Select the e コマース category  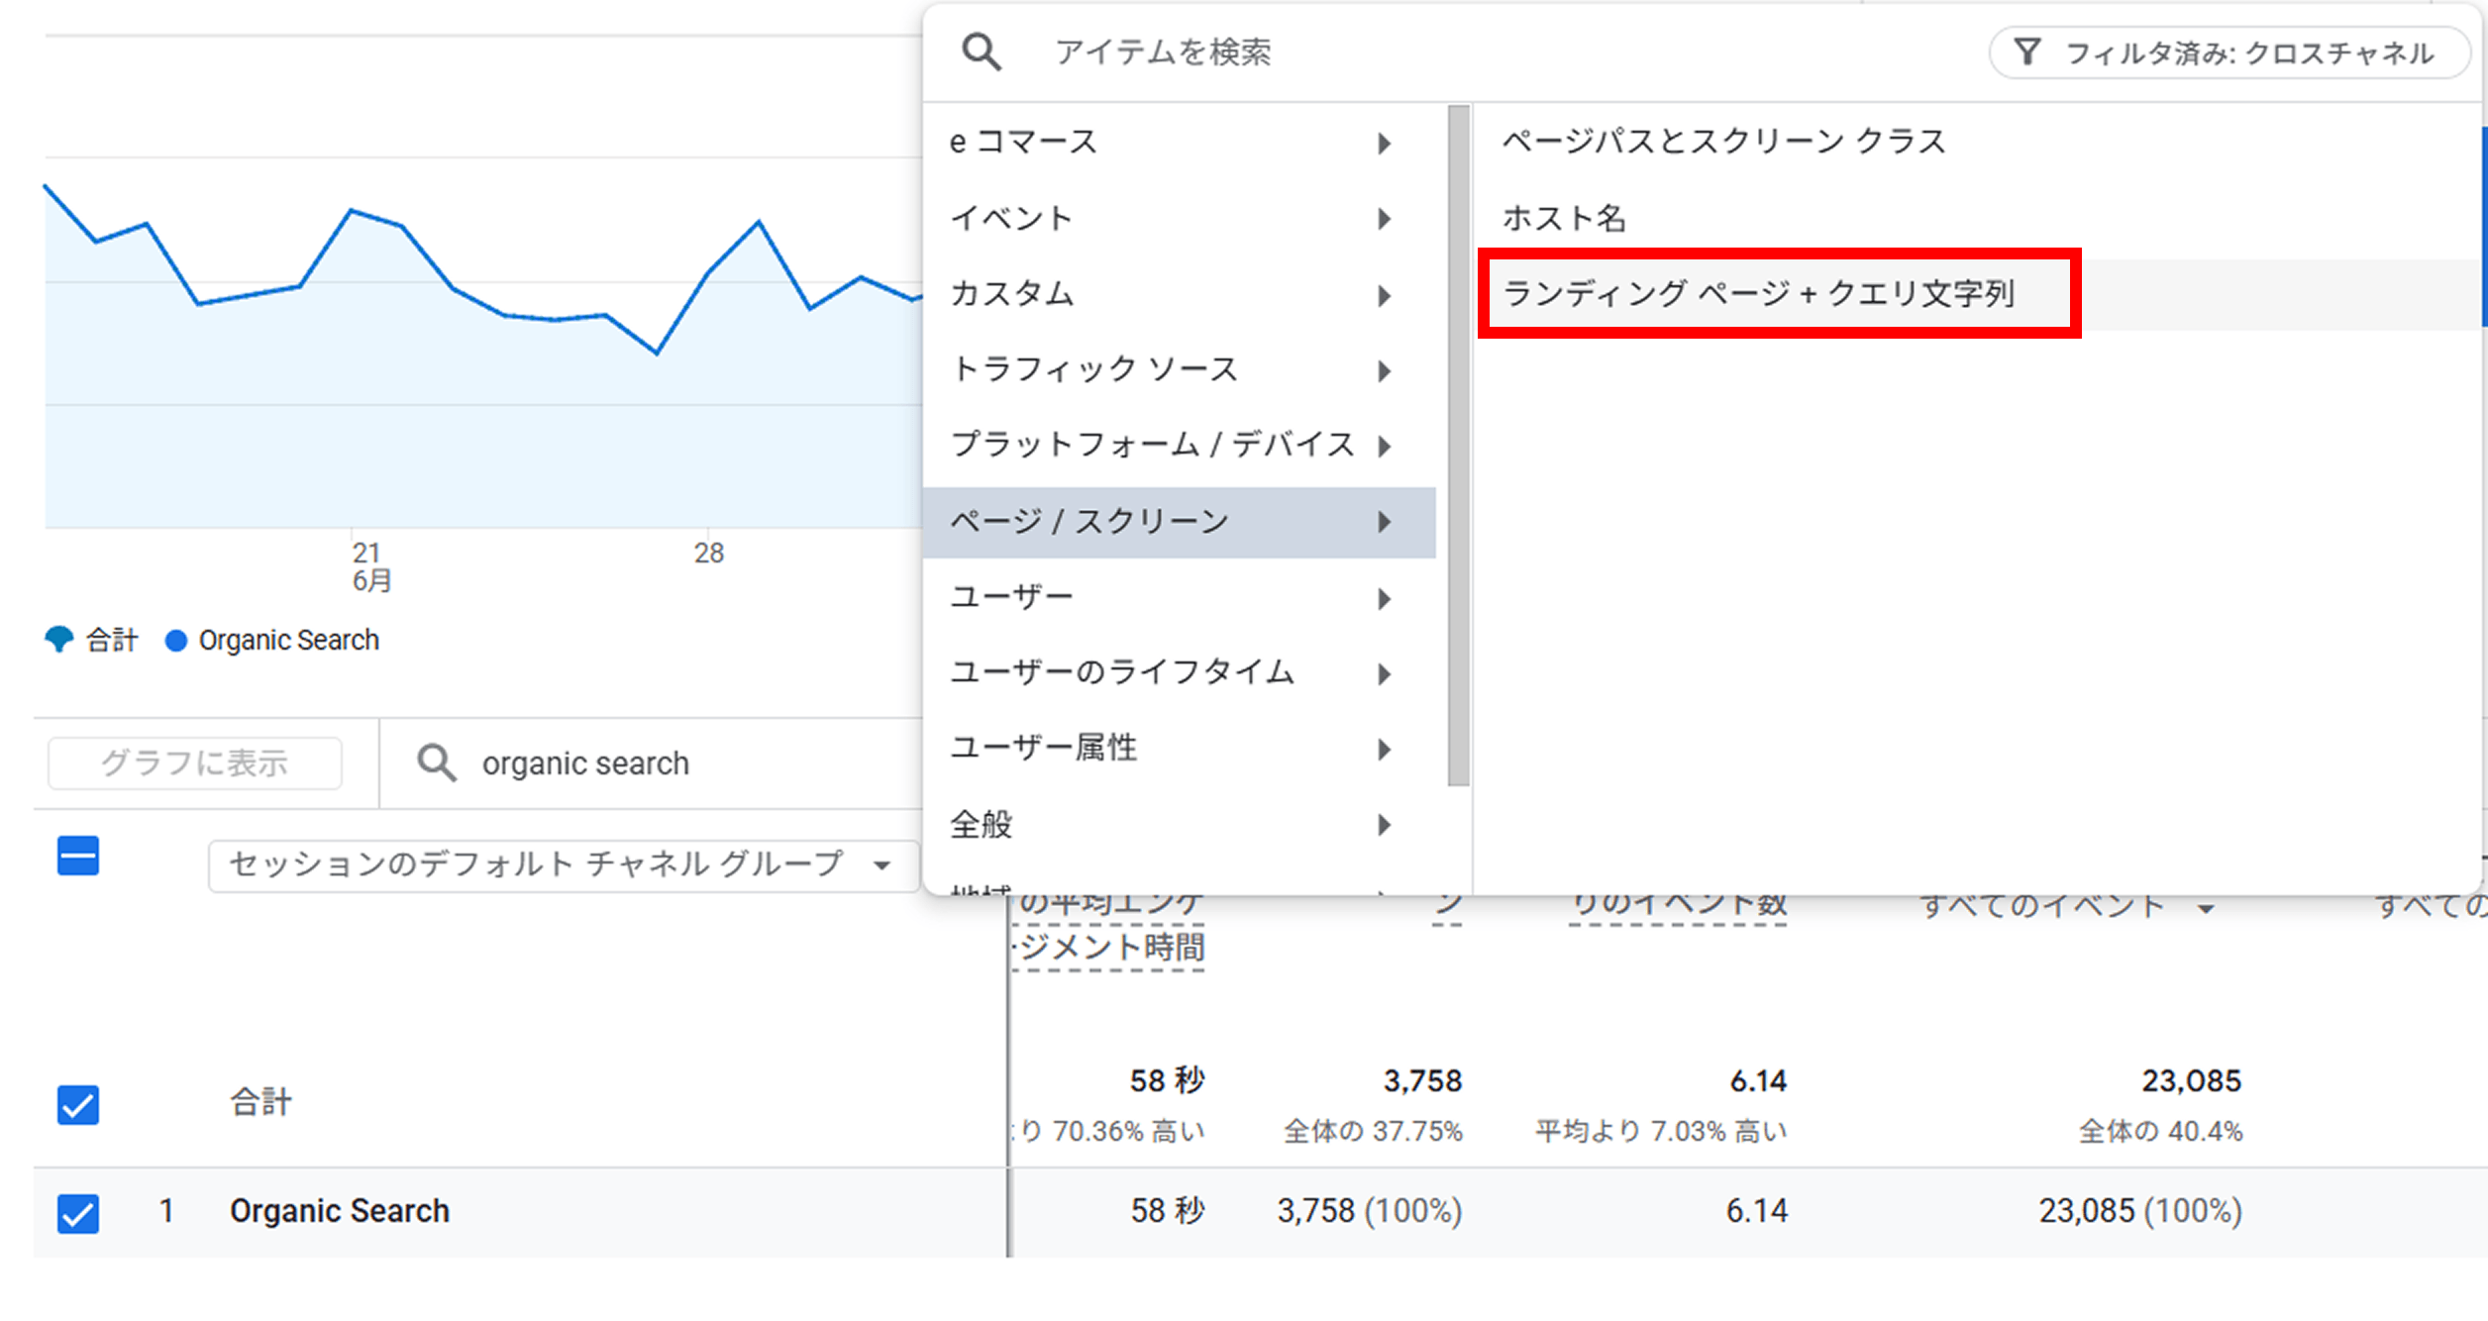coord(1179,143)
